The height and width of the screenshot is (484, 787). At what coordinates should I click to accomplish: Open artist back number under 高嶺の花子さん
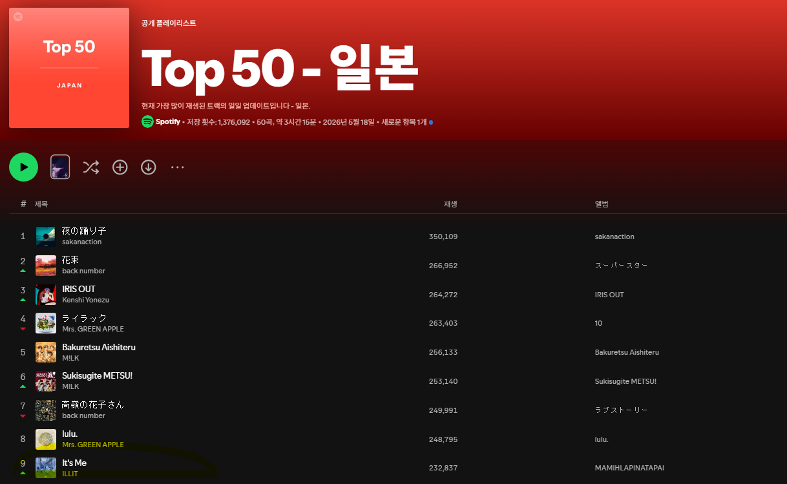point(83,416)
